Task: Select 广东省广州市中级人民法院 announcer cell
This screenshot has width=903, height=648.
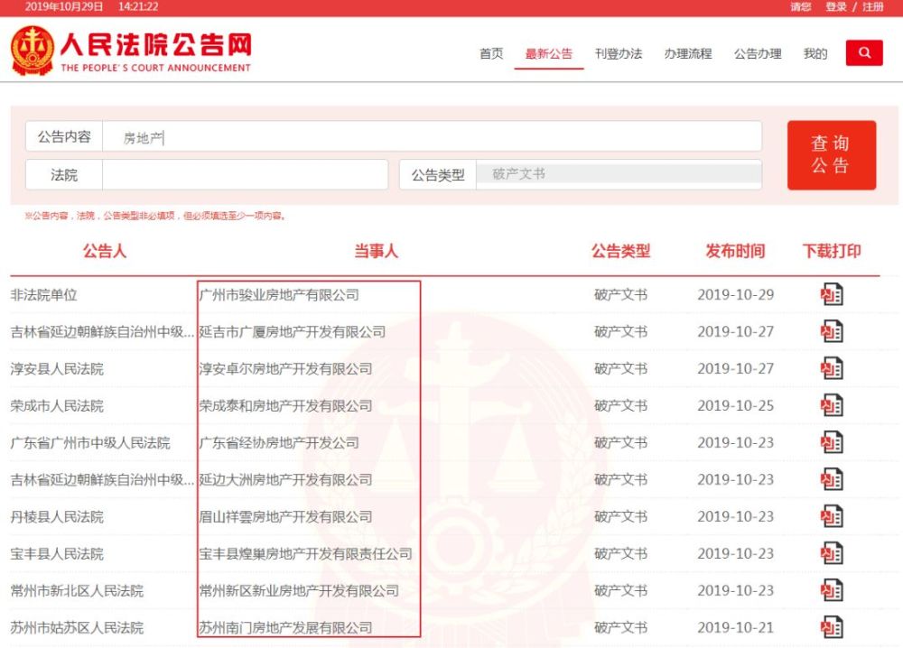Action: (90, 442)
